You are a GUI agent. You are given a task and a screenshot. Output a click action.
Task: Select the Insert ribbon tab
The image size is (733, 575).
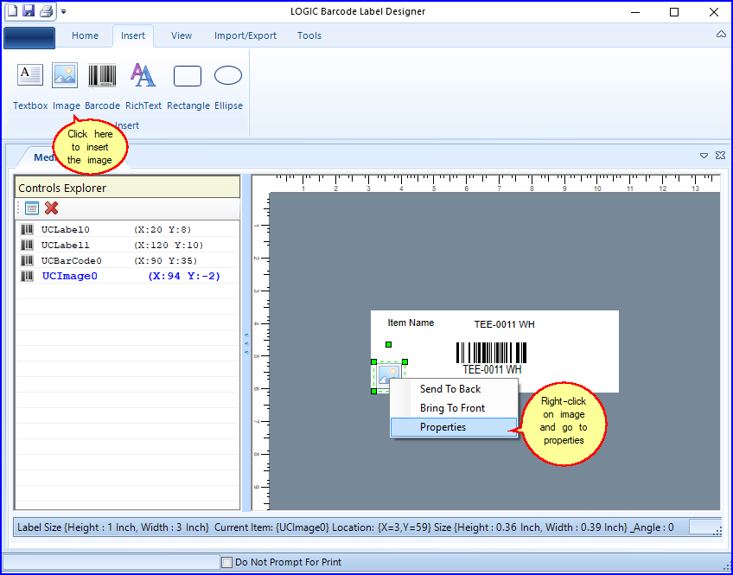pos(133,35)
